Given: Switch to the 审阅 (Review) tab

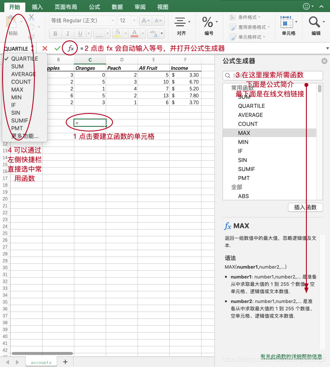Looking at the screenshot, I should click(x=140, y=7).
